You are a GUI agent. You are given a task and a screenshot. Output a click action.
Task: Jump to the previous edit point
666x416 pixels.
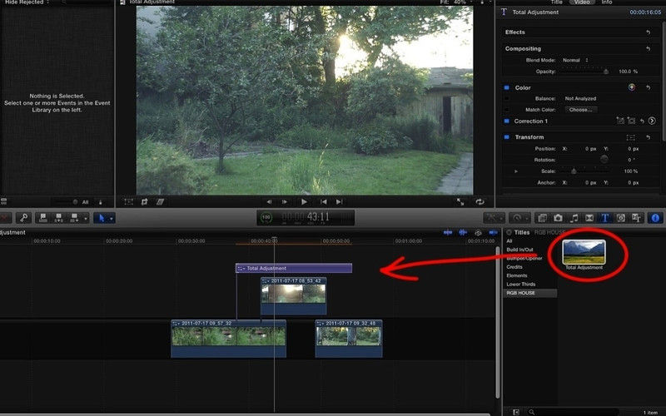coord(324,201)
